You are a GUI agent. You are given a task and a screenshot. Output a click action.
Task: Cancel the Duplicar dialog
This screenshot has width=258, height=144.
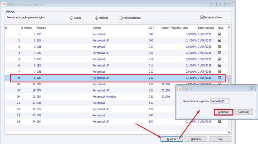click(x=243, y=112)
